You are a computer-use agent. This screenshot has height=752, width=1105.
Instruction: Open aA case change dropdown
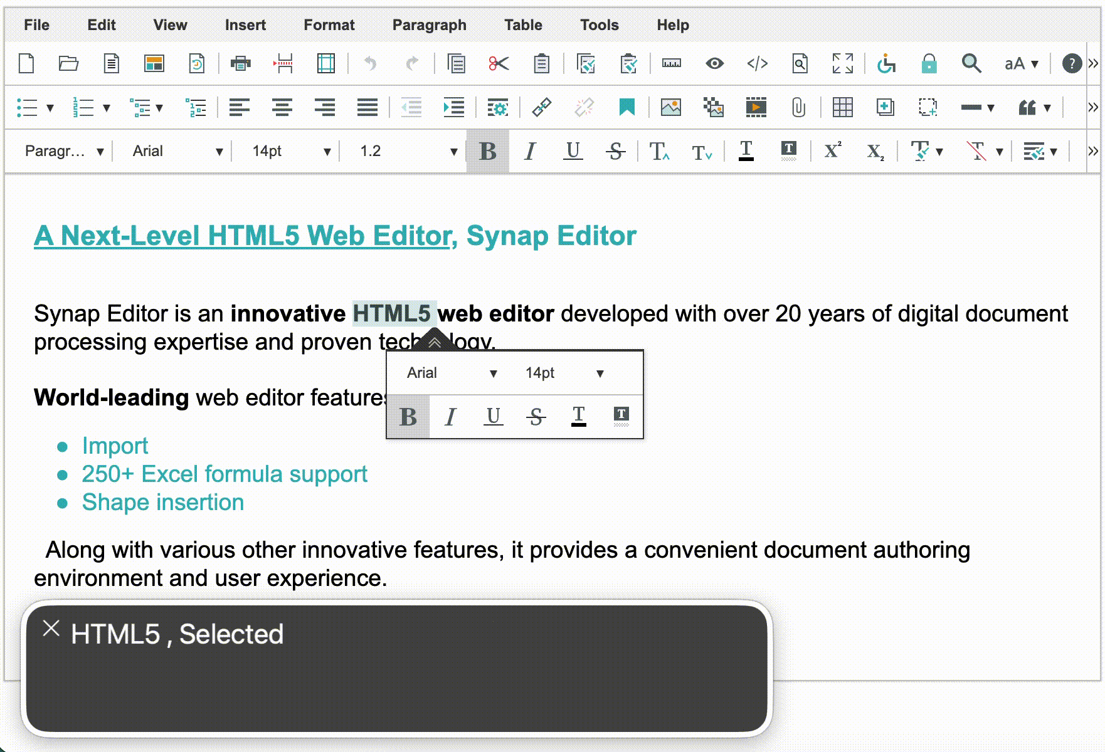[x=1021, y=63]
